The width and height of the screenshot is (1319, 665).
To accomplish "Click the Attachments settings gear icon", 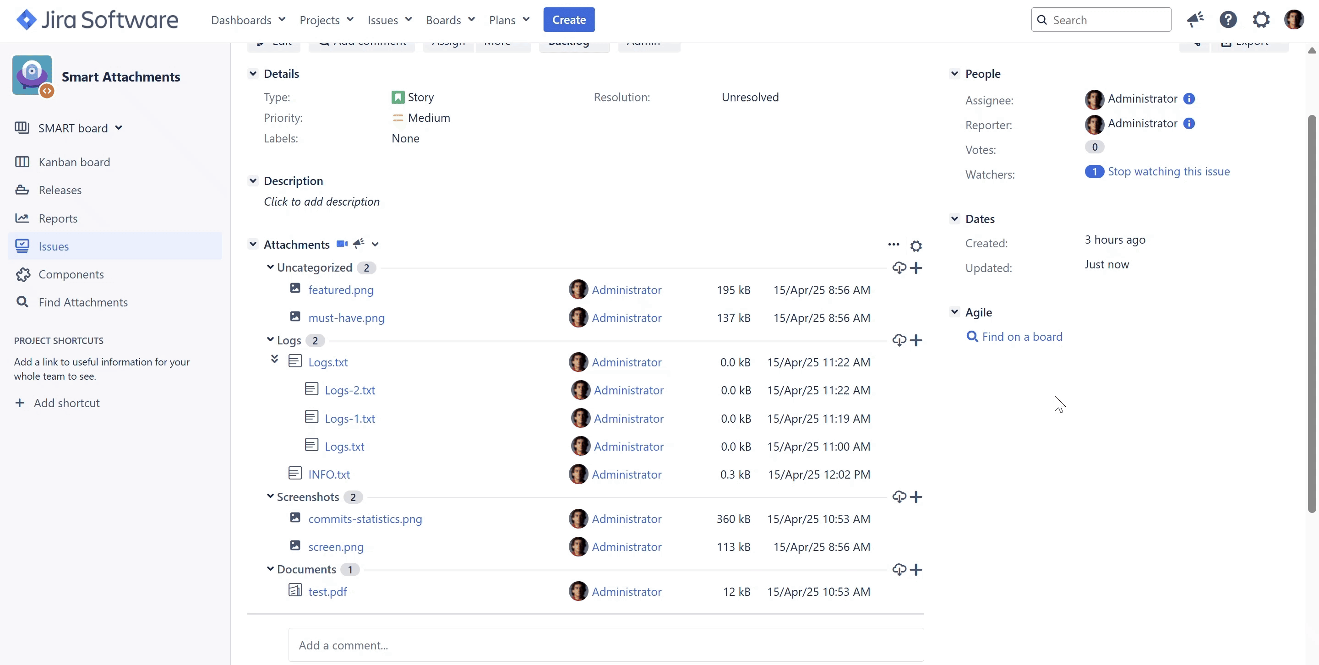I will 916,246.
